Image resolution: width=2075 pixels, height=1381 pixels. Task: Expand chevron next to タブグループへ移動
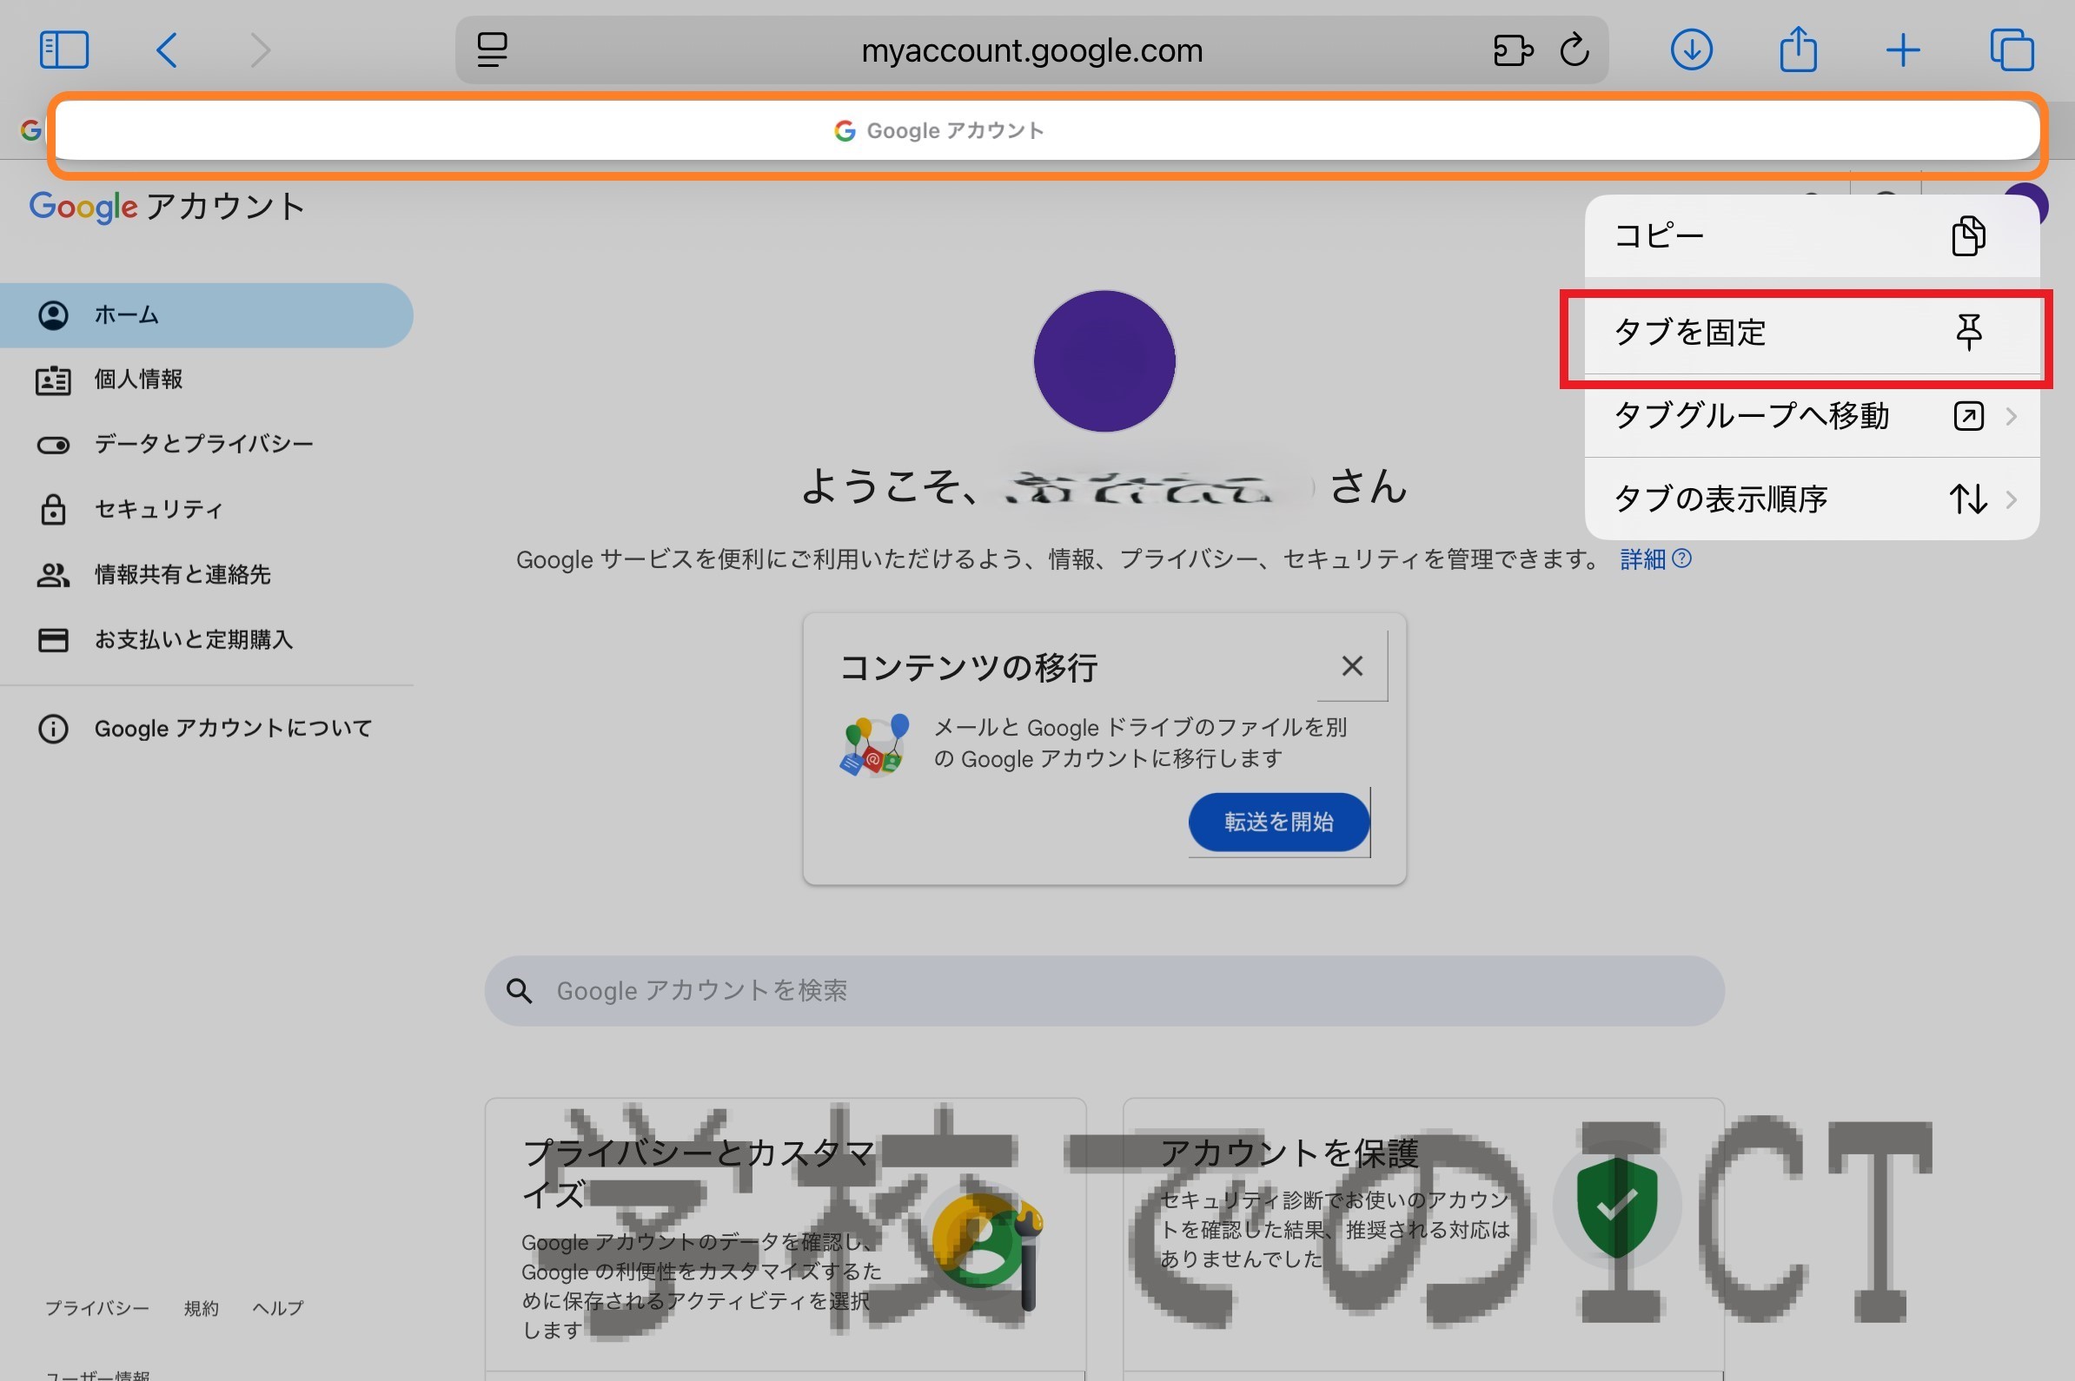point(2012,416)
